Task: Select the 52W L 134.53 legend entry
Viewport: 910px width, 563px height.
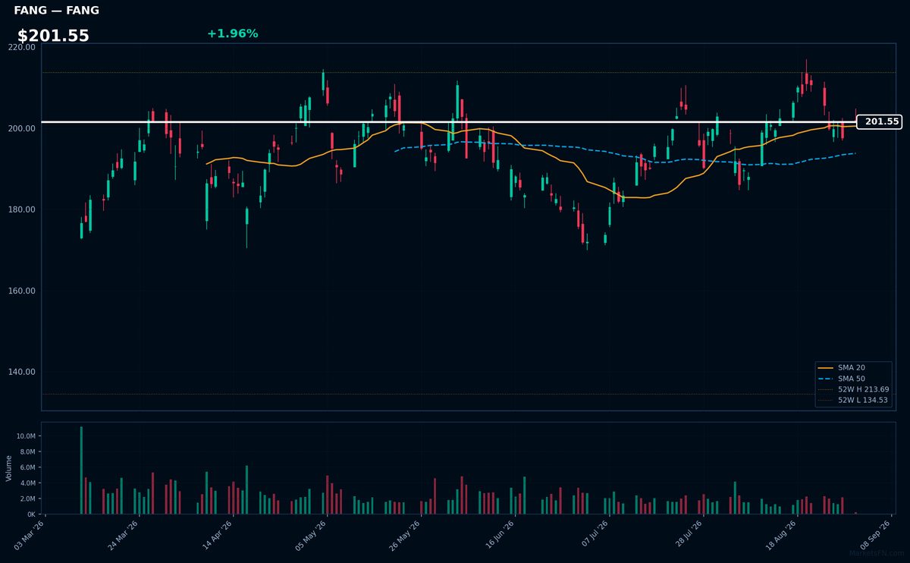Action: coord(853,400)
